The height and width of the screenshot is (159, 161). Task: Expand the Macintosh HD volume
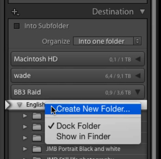[138, 59]
